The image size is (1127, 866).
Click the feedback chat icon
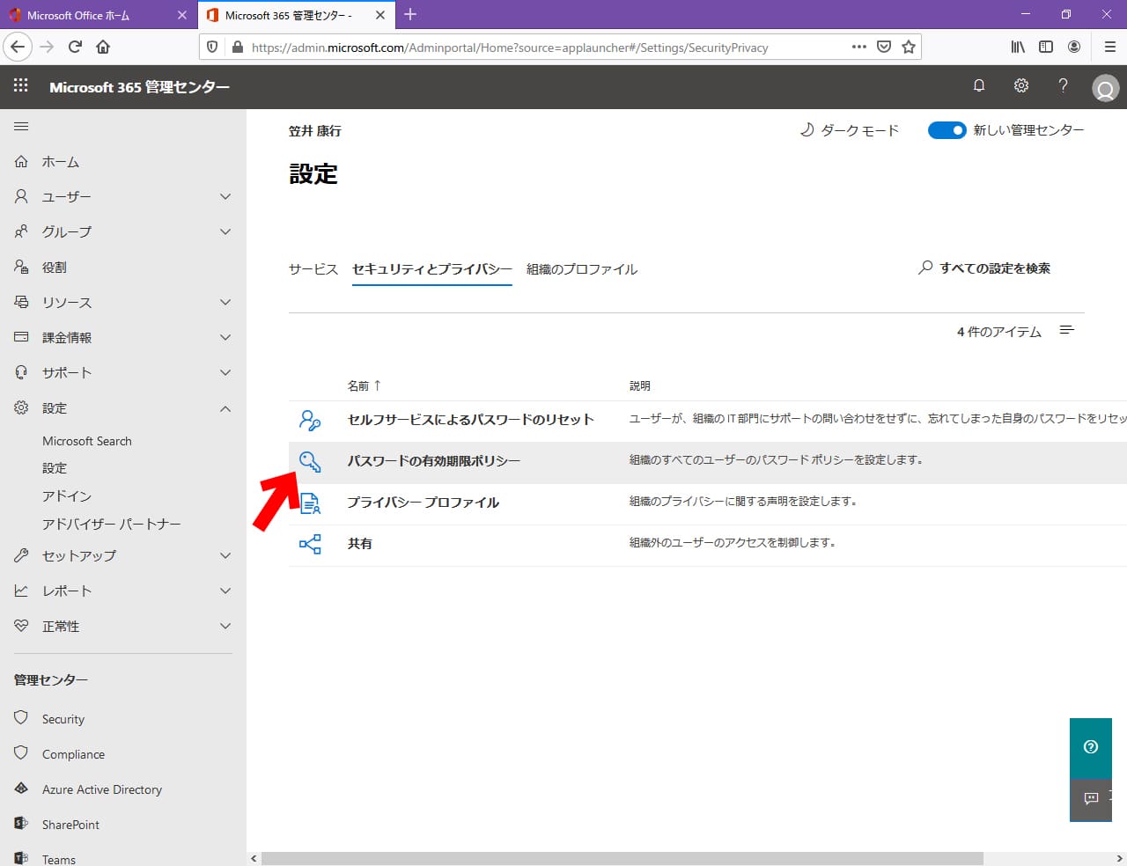pos(1091,798)
